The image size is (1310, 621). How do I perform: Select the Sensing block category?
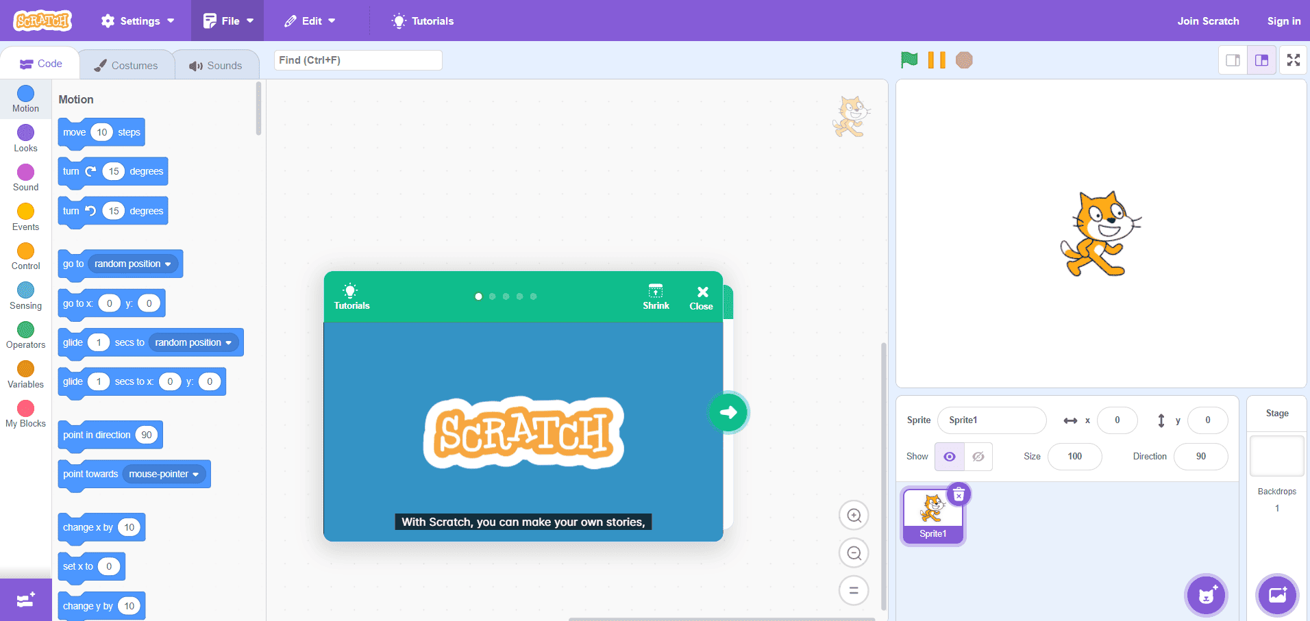[25, 295]
